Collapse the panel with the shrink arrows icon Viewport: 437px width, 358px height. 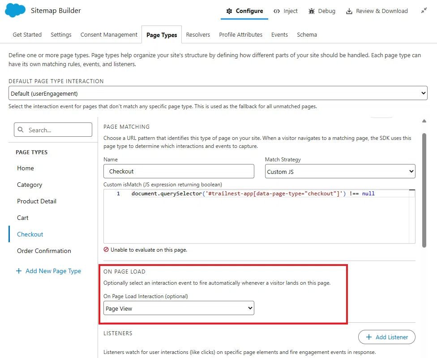pos(424,11)
